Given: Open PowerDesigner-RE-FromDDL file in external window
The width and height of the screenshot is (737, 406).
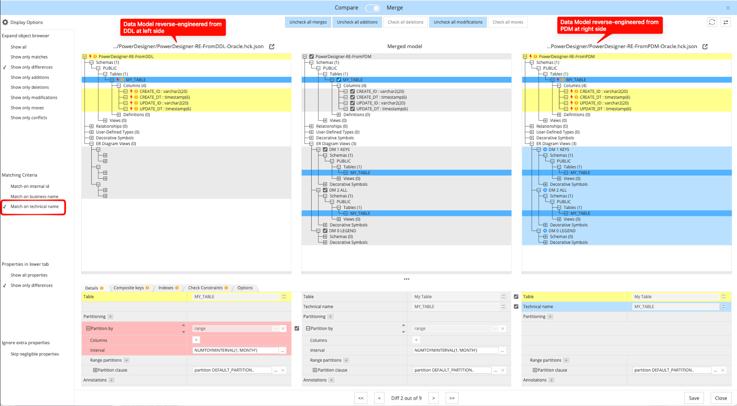Looking at the screenshot, I should point(272,46).
